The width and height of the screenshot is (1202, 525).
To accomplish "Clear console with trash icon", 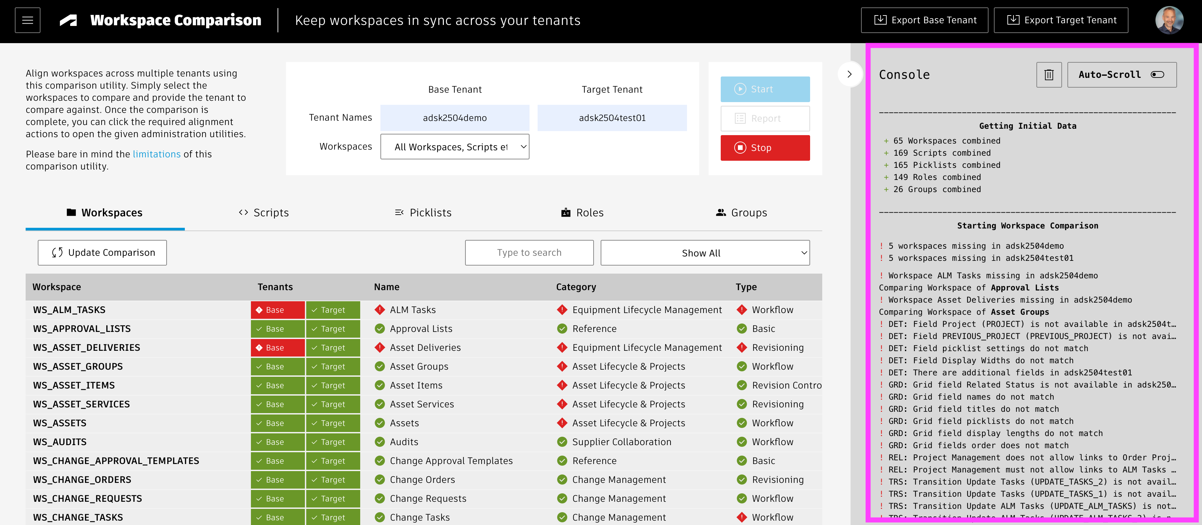I will click(1049, 74).
